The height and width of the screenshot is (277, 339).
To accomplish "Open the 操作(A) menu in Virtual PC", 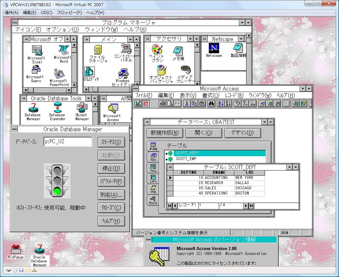I will [x=12, y=13].
